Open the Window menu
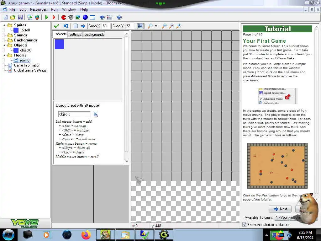Screen dimensions: 321x241 point(69,9)
